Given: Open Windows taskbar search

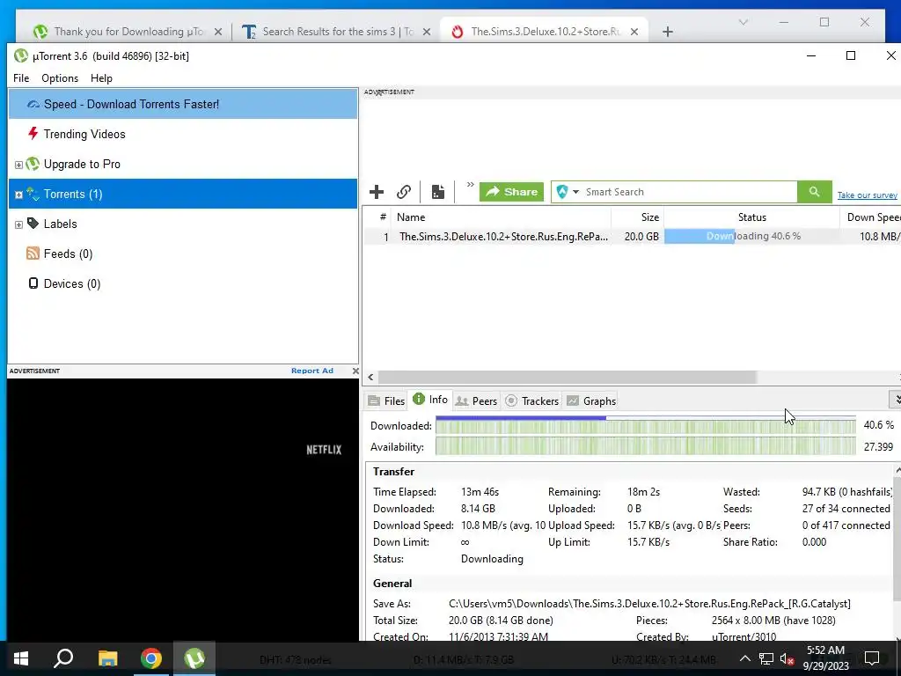Looking at the screenshot, I should tap(63, 658).
